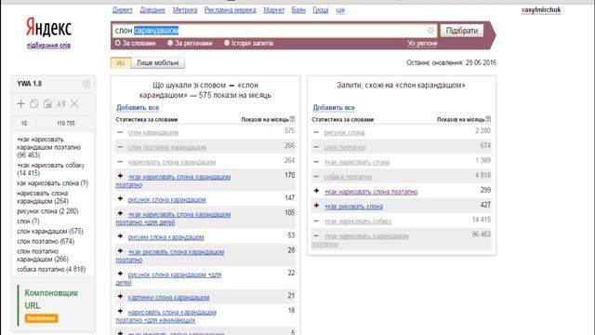Click the YWA add-phrase plus icon
This screenshot has height=335, width=595.
point(20,103)
